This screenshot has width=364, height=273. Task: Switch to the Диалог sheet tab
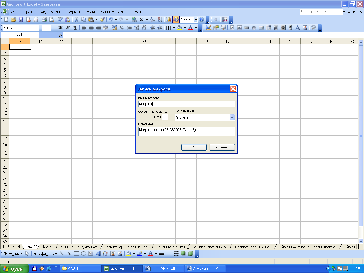(x=48, y=246)
